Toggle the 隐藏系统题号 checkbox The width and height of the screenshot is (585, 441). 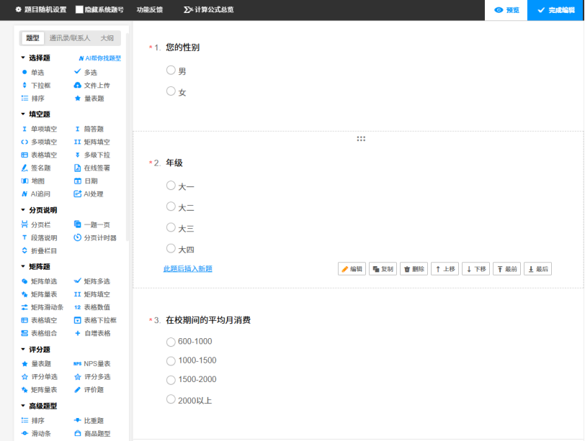[79, 9]
